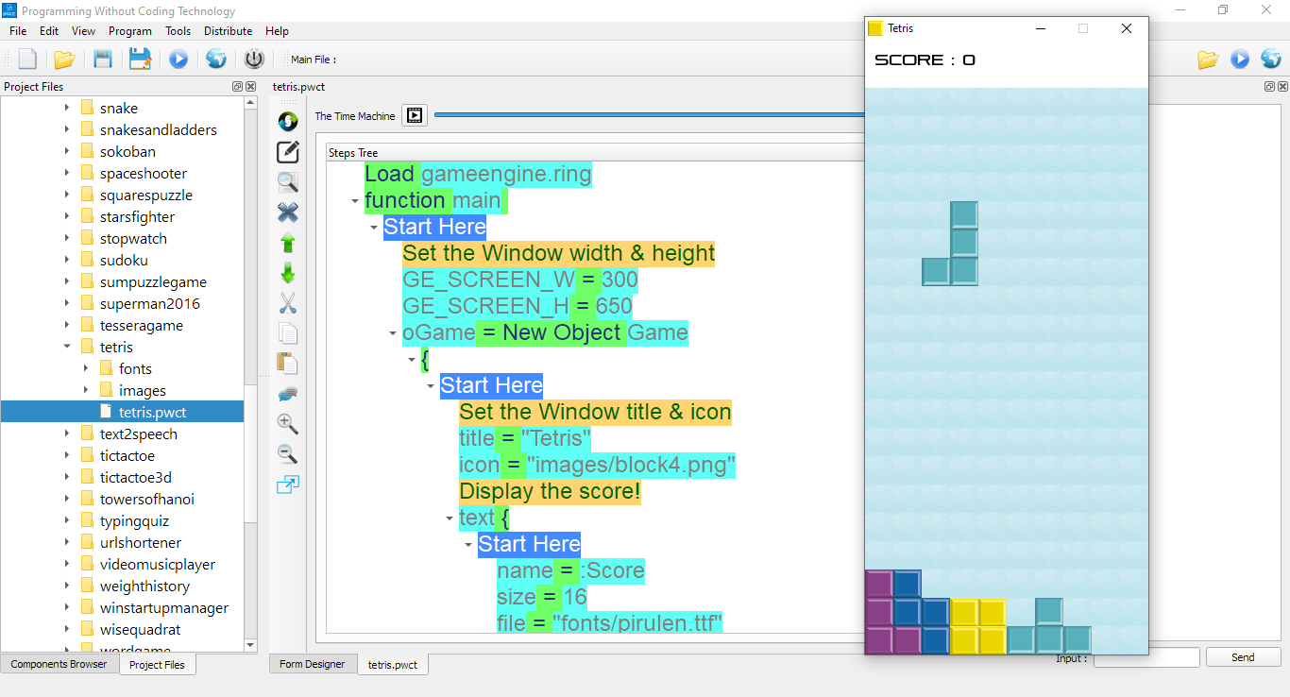Open the Components Browser tab
1290x697 pixels.
(59, 664)
